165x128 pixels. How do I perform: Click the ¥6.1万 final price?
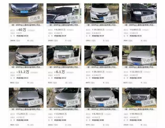[x=60, y=72]
